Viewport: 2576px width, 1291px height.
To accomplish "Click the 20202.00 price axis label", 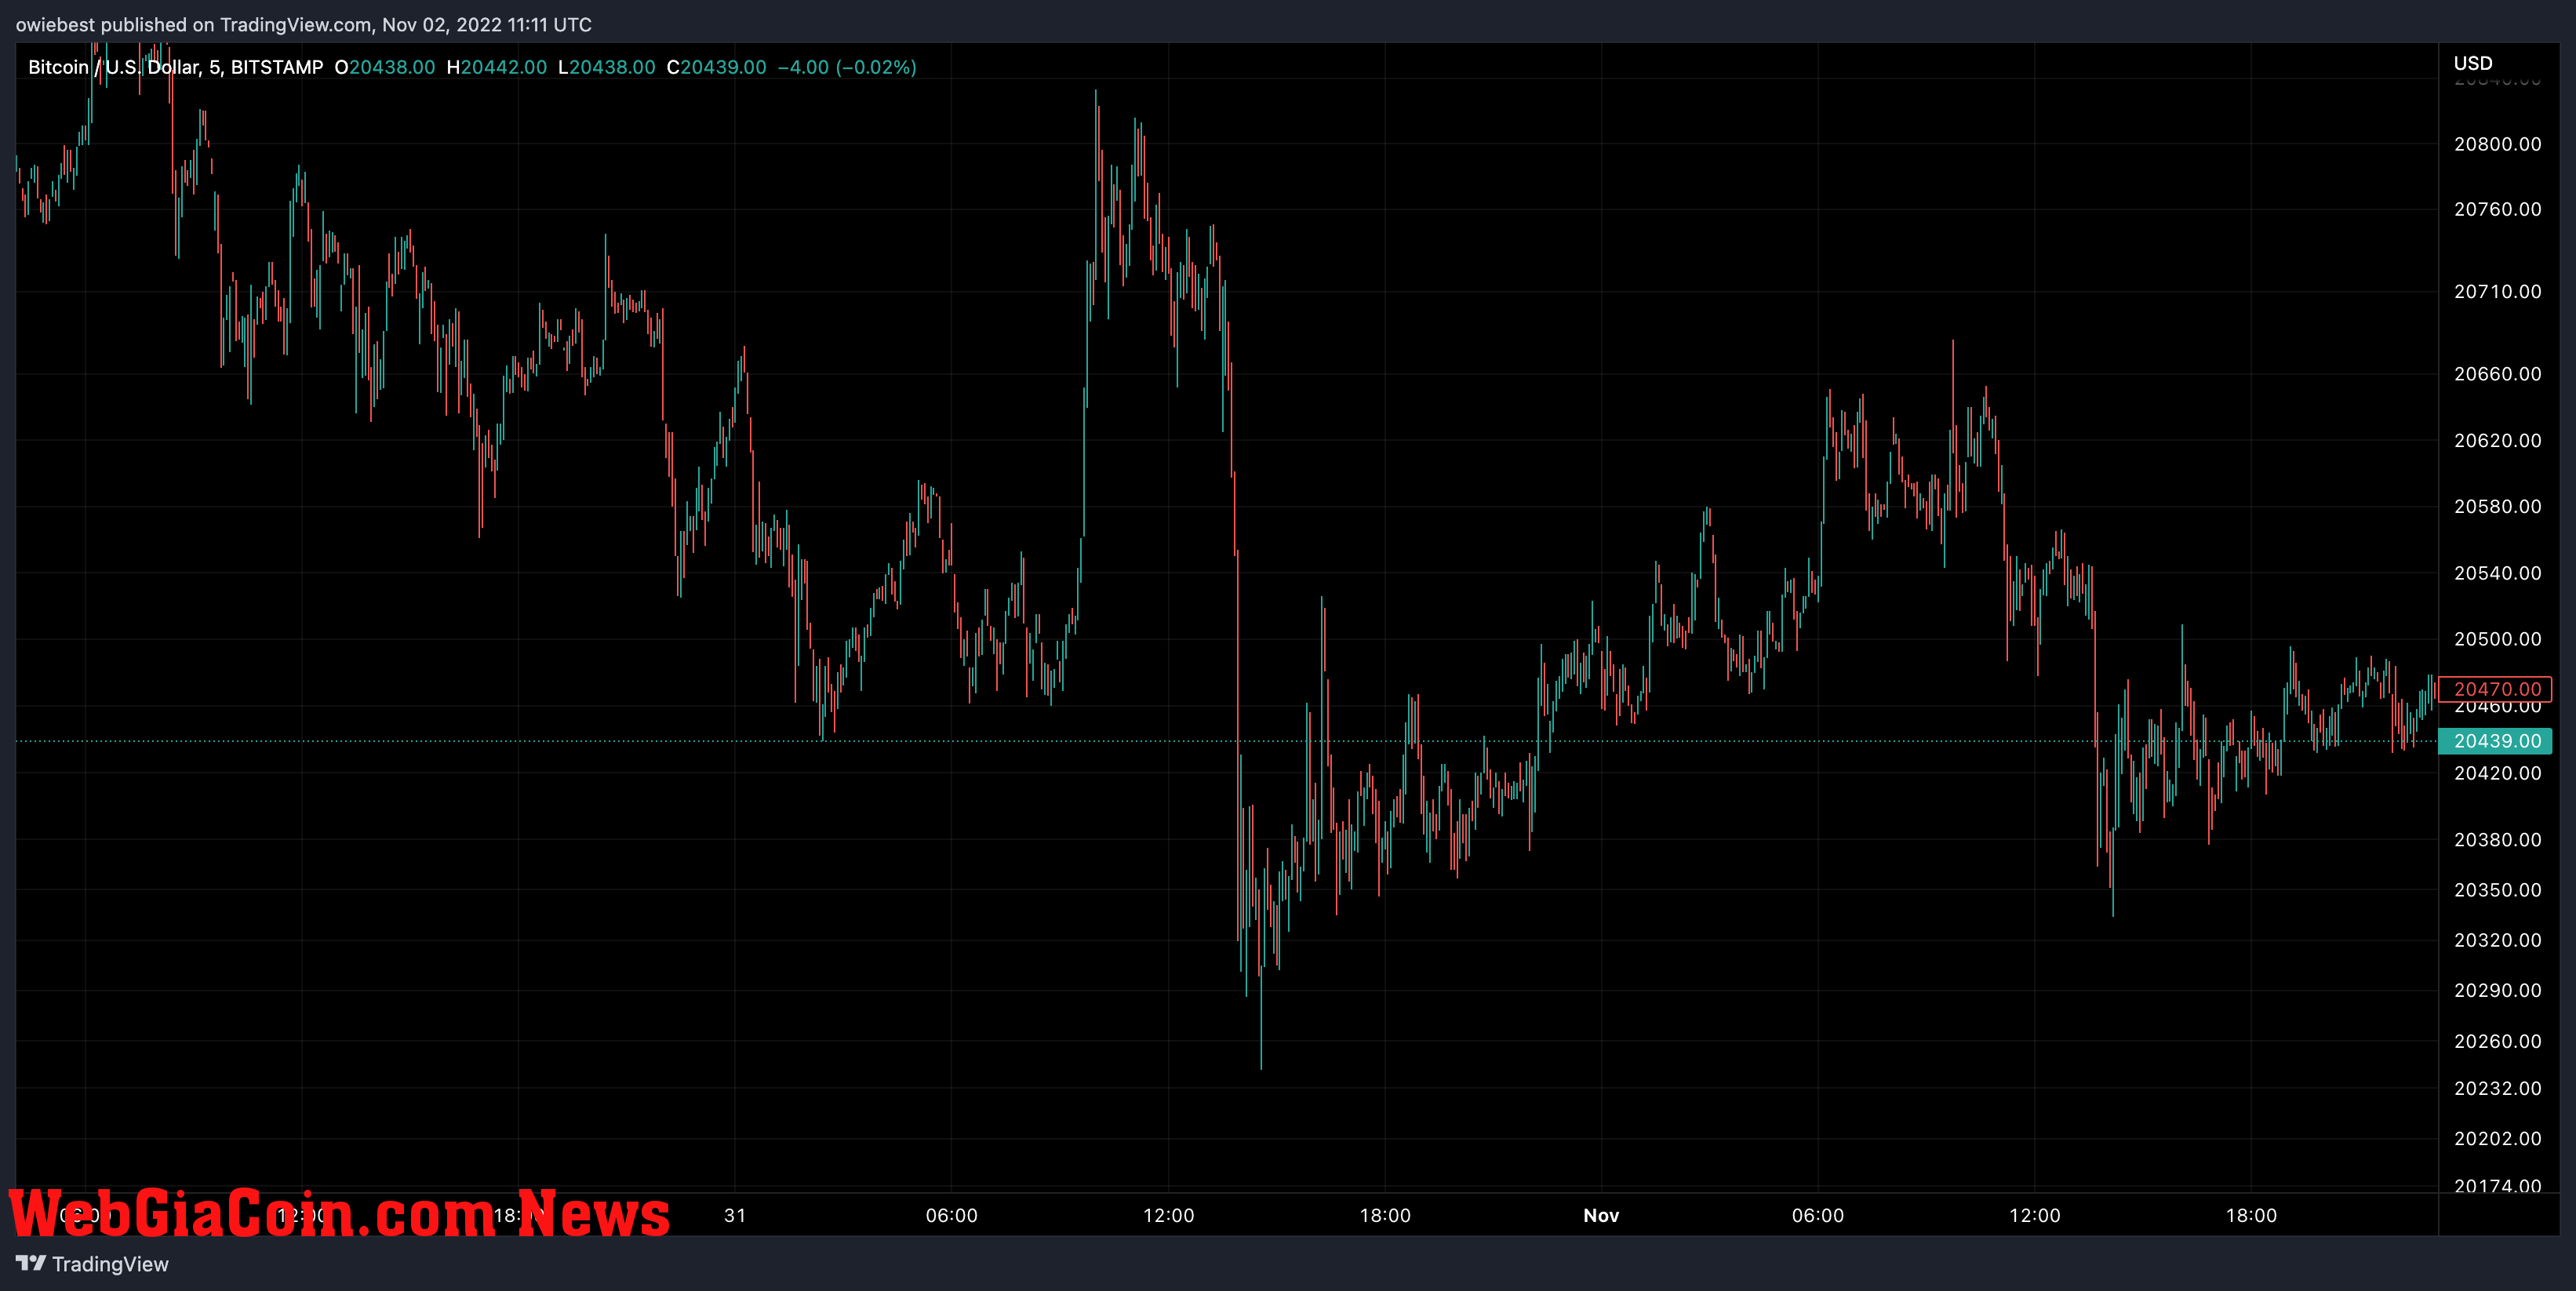I will (x=2497, y=1138).
